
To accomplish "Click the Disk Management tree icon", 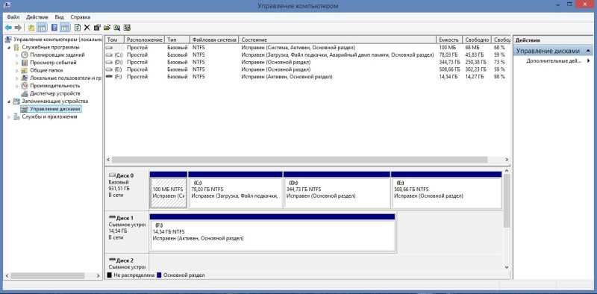I will pos(25,109).
